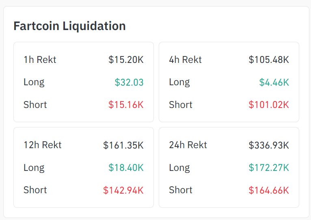The image size is (311, 220).
Task: Click 12h Short value $142.94K
Action: [x=123, y=190]
